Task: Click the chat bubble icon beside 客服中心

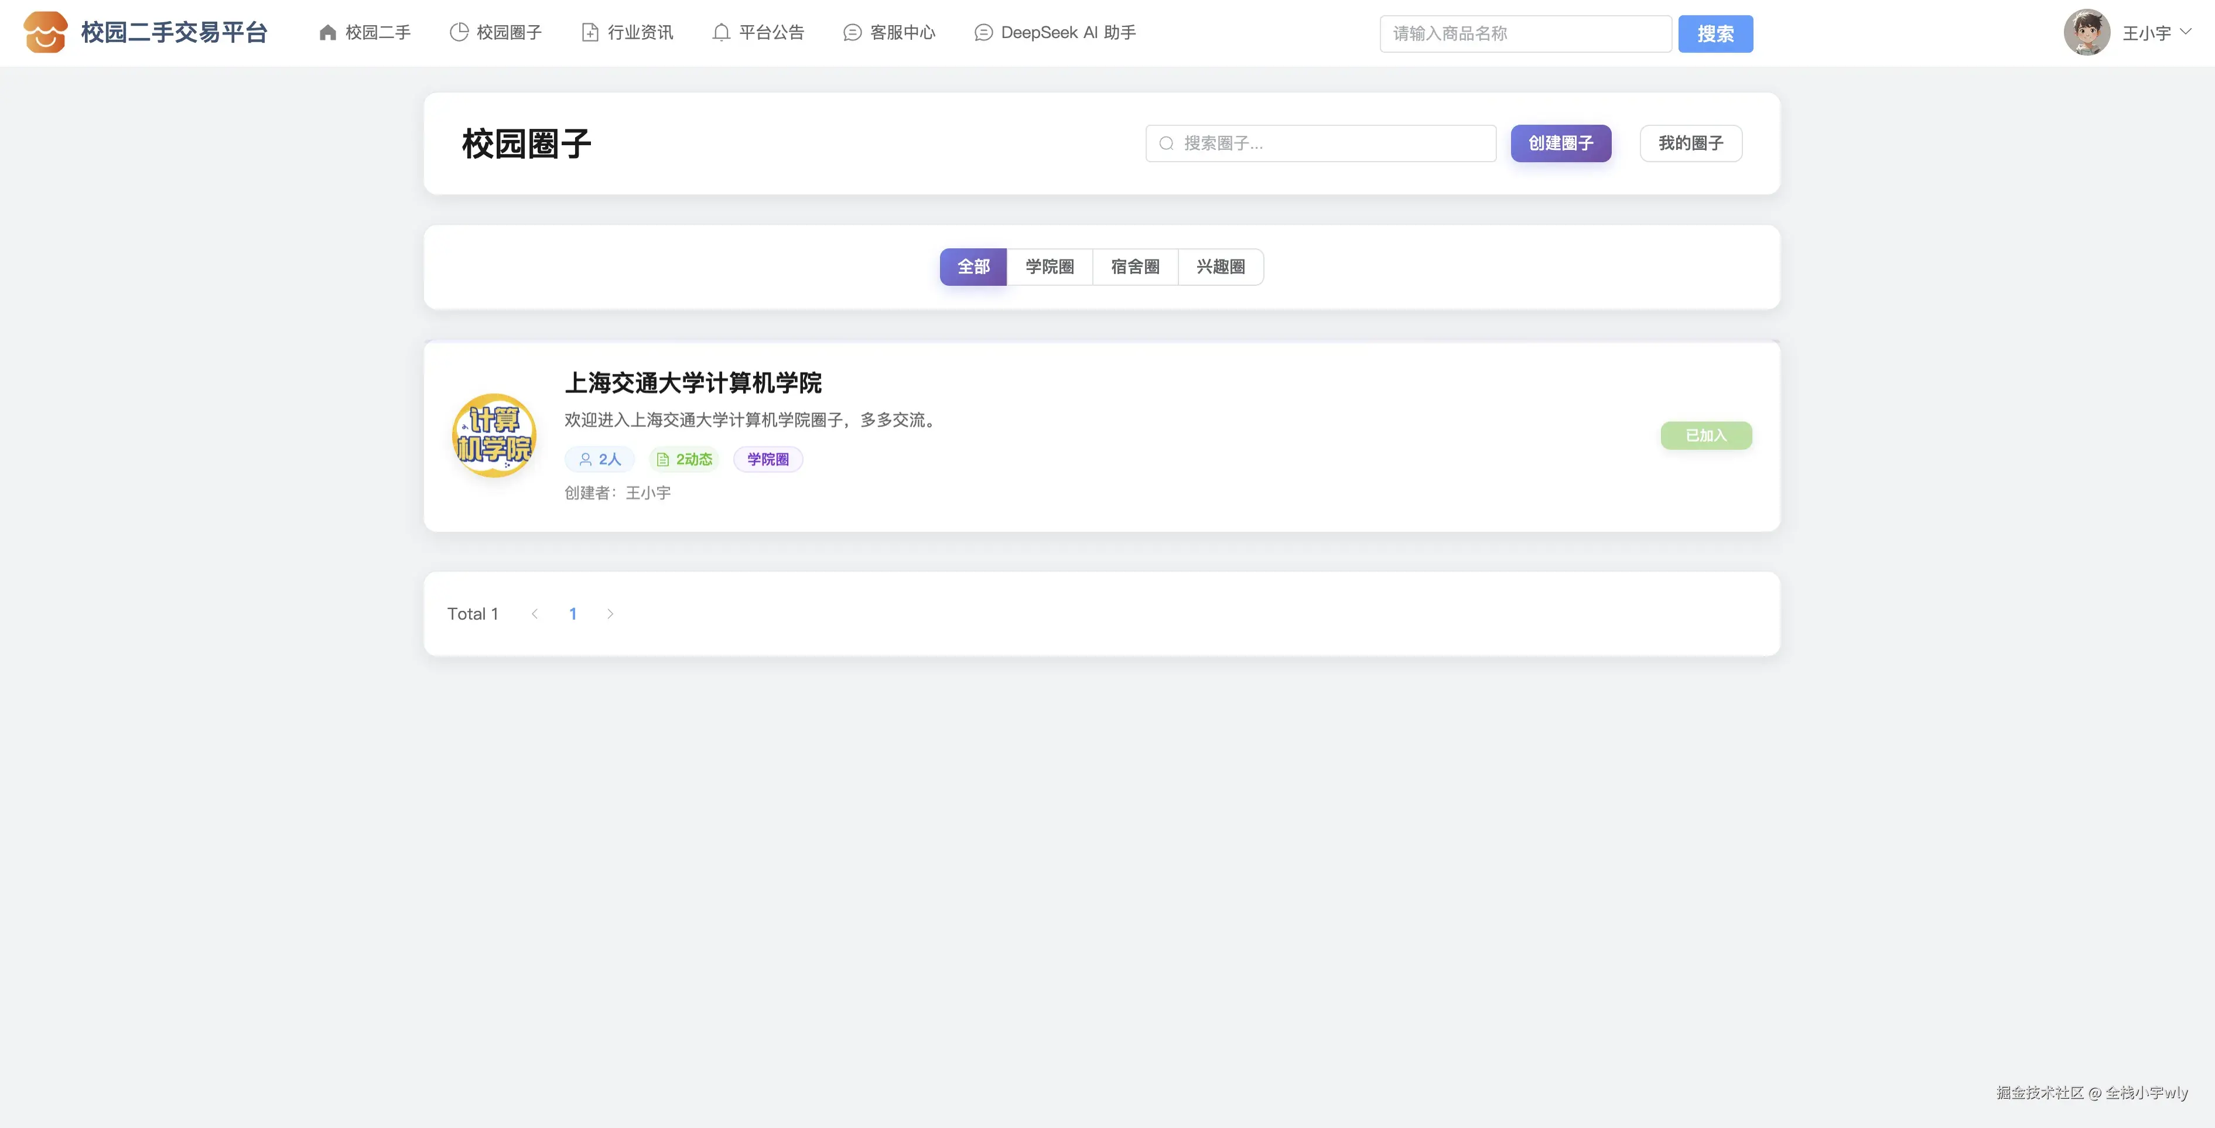Action: 851,33
